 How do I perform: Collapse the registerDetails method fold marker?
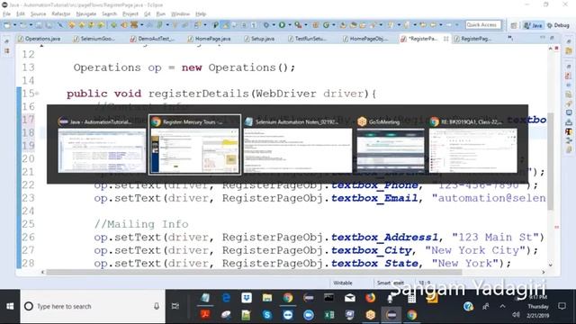point(37,94)
